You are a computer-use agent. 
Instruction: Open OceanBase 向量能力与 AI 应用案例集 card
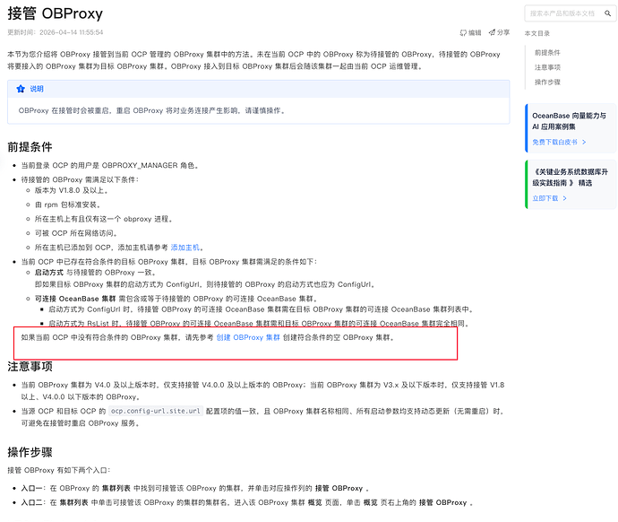click(x=571, y=128)
